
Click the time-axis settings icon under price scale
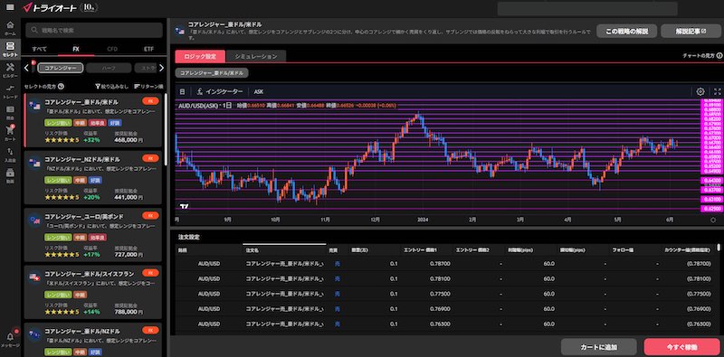(713, 220)
